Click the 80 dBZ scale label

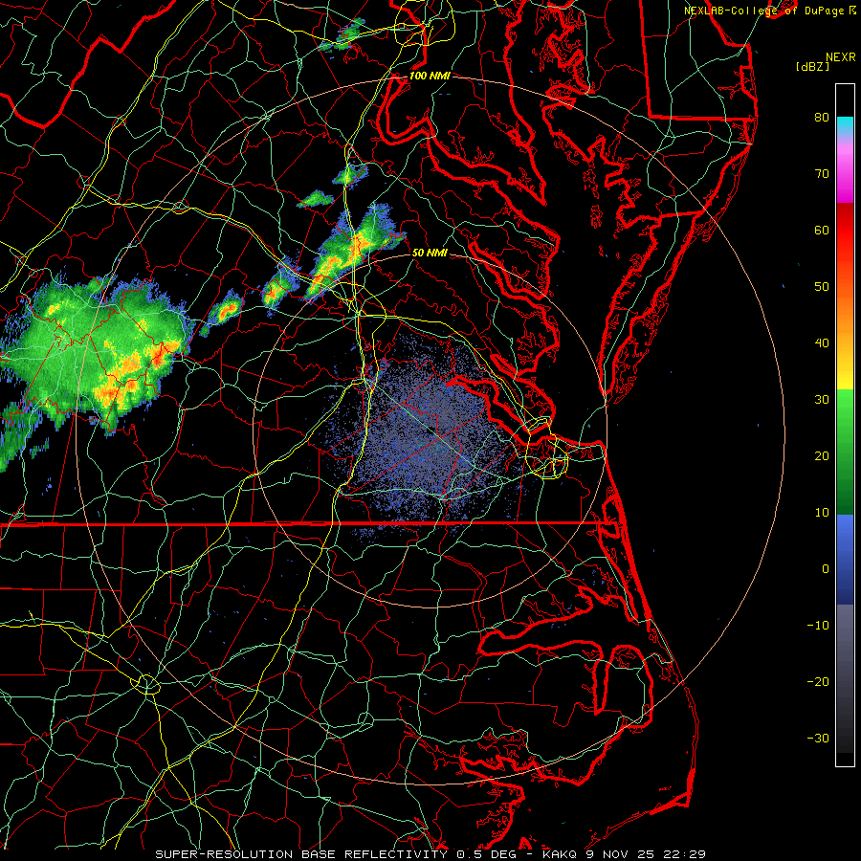pyautogui.click(x=822, y=118)
